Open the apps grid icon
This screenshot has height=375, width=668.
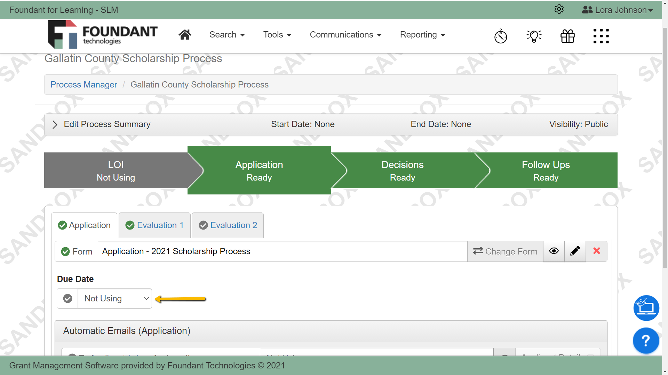coord(601,36)
